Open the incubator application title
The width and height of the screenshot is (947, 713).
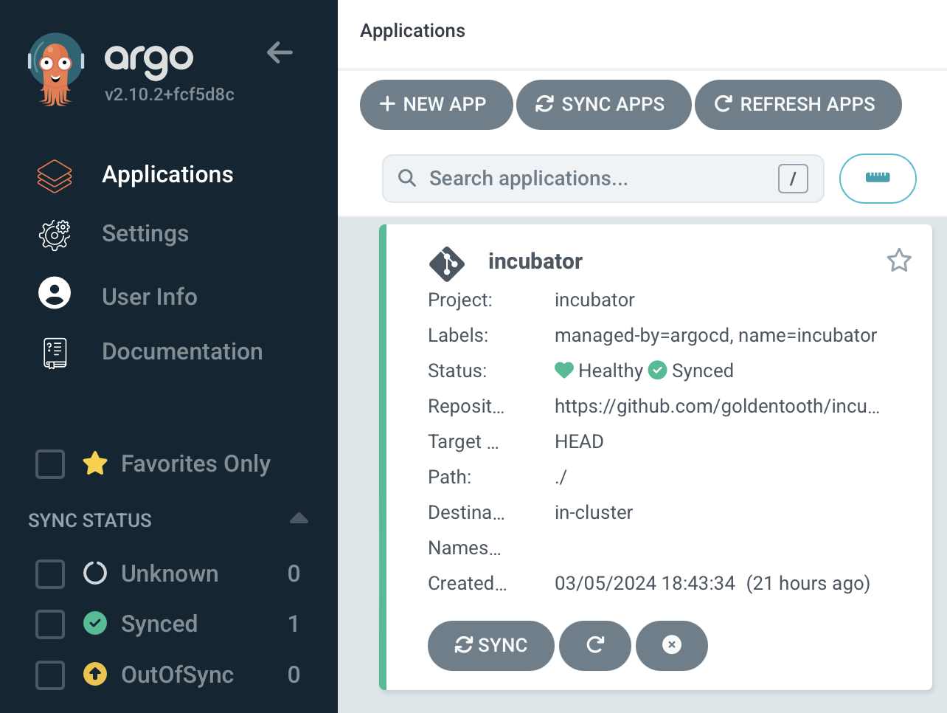pos(535,261)
